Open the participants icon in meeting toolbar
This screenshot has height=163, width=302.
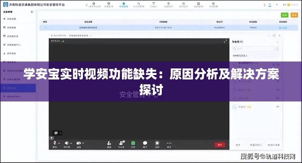[x=121, y=143]
